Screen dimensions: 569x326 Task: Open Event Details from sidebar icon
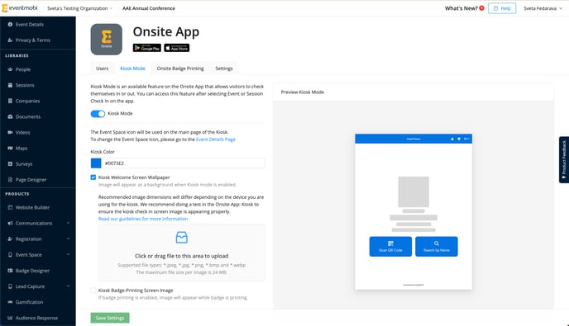pos(10,24)
